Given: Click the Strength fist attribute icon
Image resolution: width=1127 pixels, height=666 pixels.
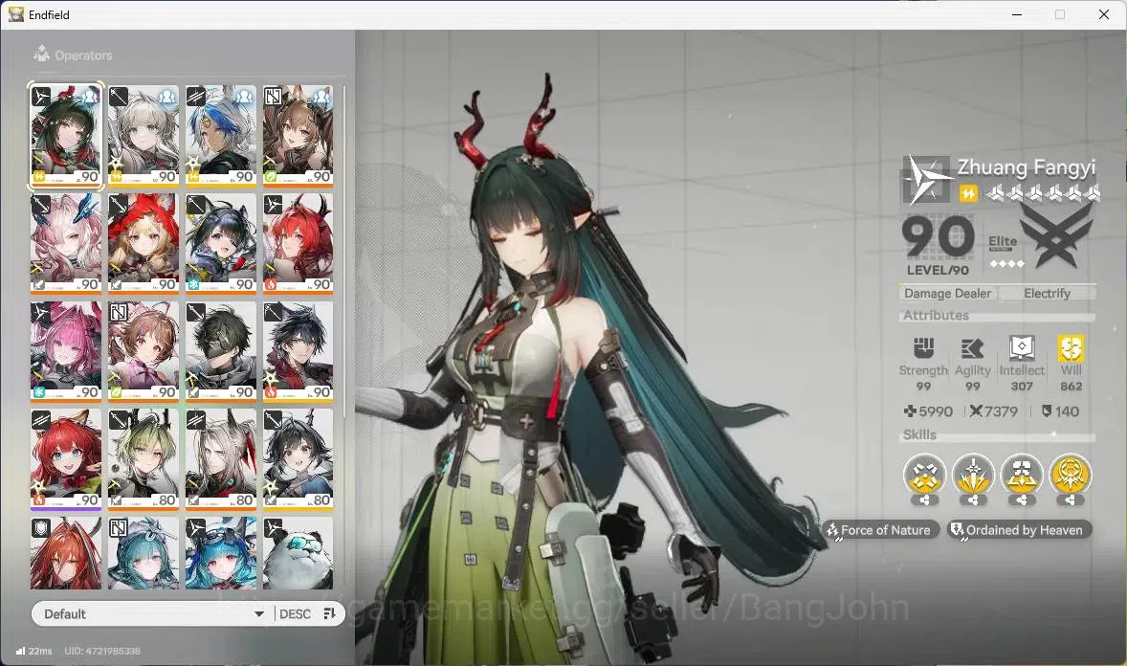Looking at the screenshot, I should [x=923, y=348].
